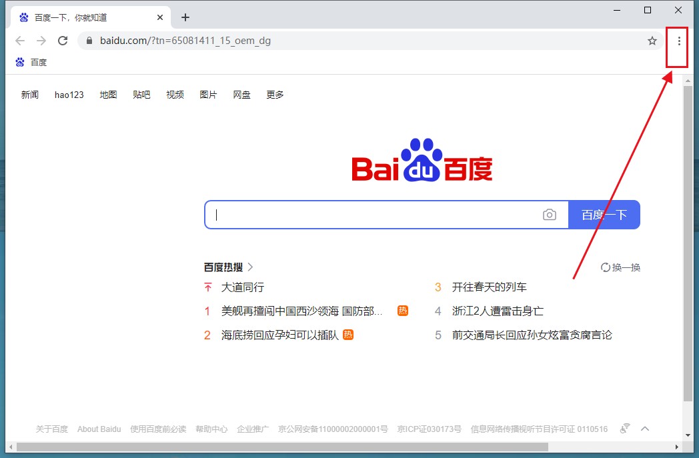Go forward to the next page
699x458 pixels.
click(41, 41)
